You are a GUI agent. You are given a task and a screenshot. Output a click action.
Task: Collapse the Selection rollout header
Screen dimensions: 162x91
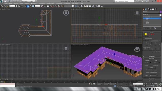click(x=152, y=32)
